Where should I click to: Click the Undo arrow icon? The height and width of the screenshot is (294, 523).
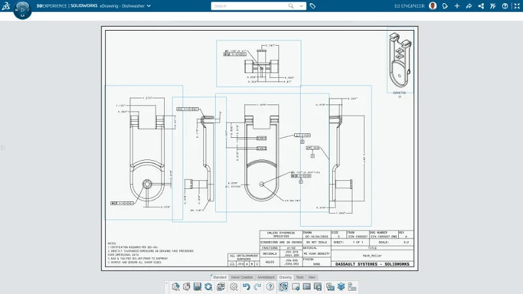pyautogui.click(x=246, y=287)
